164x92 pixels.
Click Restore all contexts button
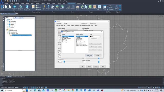click(x=96, y=50)
